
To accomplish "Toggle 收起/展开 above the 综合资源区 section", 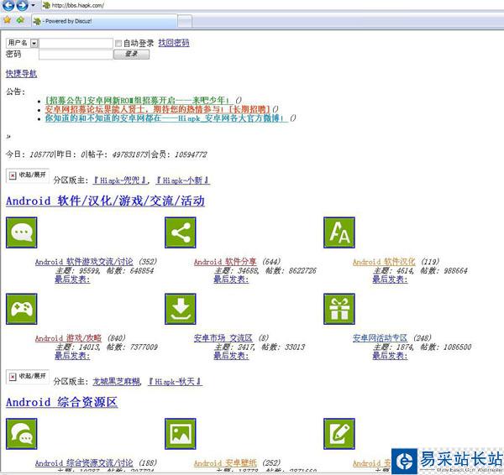I will pos(28,377).
